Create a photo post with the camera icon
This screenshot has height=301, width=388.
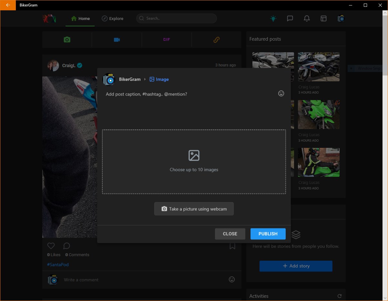67,40
